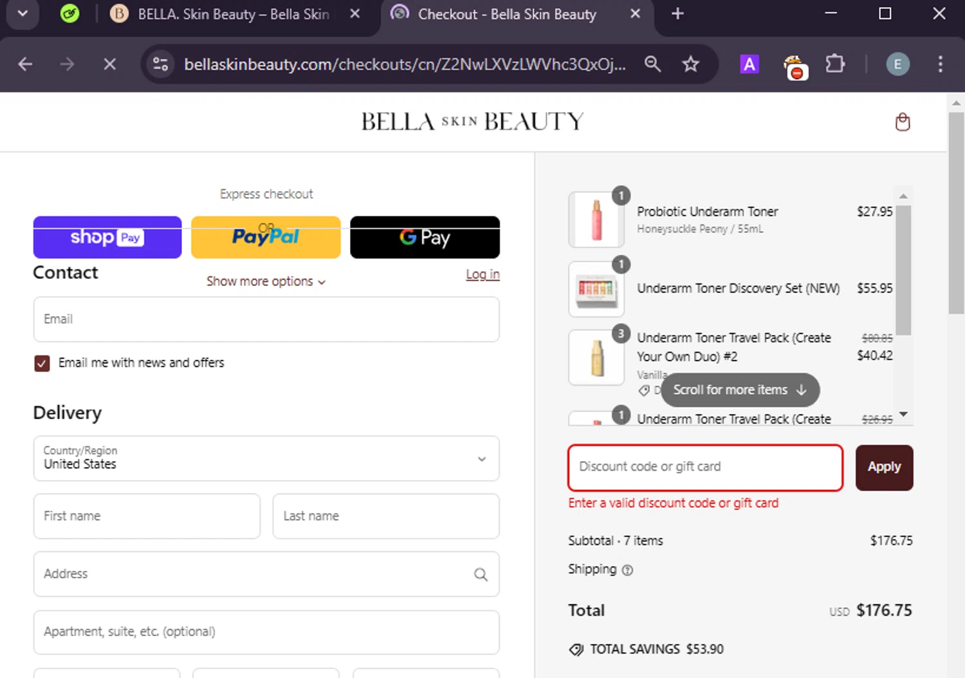The image size is (965, 678).
Task: Click the address search magnifier icon
Action: pyautogui.click(x=481, y=574)
